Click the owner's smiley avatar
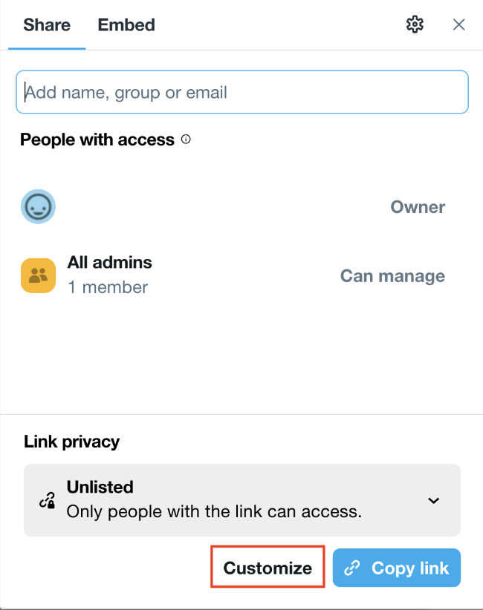Image resolution: width=483 pixels, height=610 pixels. pyautogui.click(x=38, y=207)
